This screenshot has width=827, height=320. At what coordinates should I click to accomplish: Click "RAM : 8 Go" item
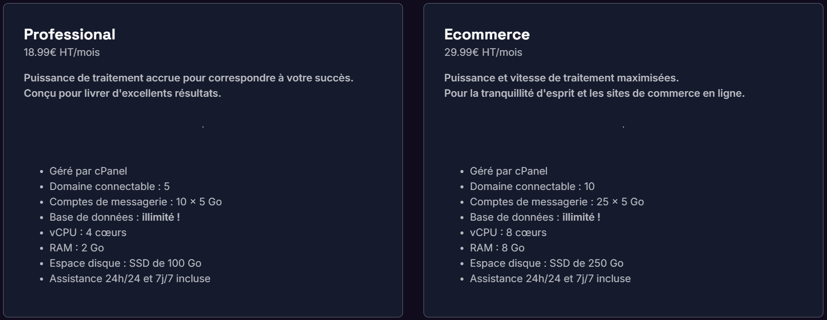(497, 248)
